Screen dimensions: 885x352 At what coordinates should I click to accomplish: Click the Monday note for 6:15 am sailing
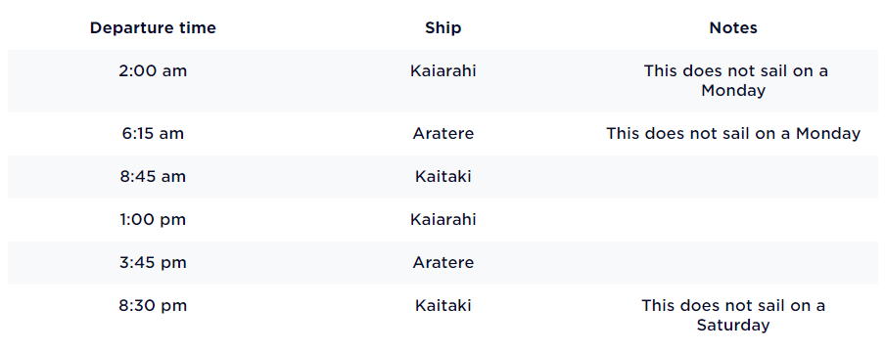coord(733,134)
